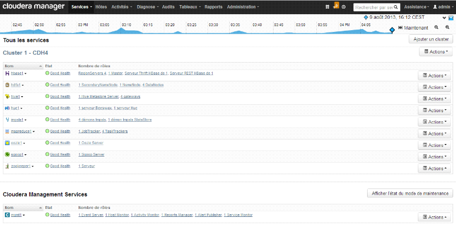Click the timeline at 03:10
Image resolution: width=456 pixels, height=230 pixels.
tap(126, 25)
